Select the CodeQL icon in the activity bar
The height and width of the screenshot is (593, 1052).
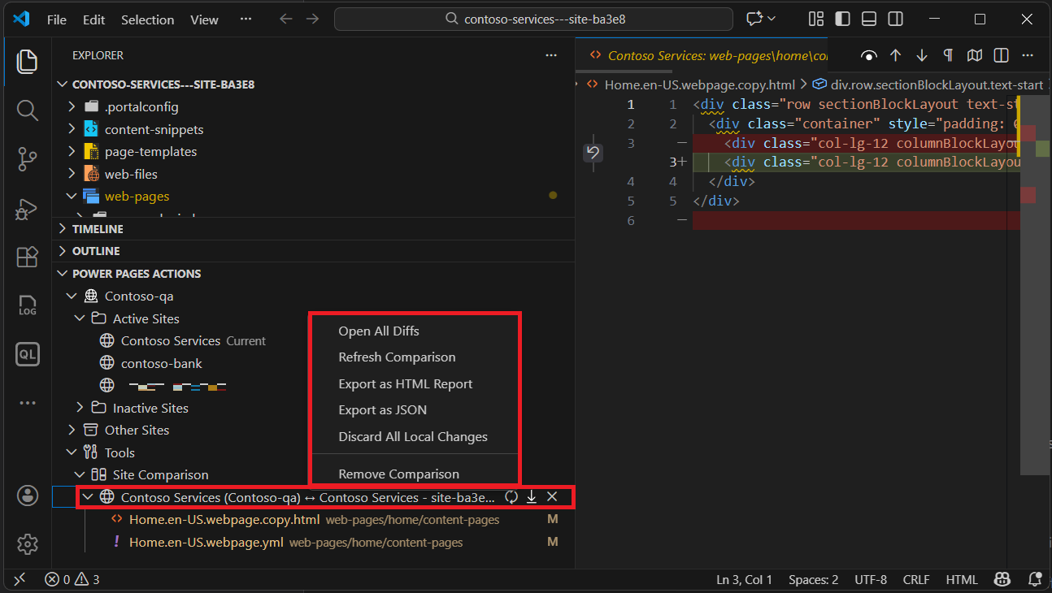point(27,354)
